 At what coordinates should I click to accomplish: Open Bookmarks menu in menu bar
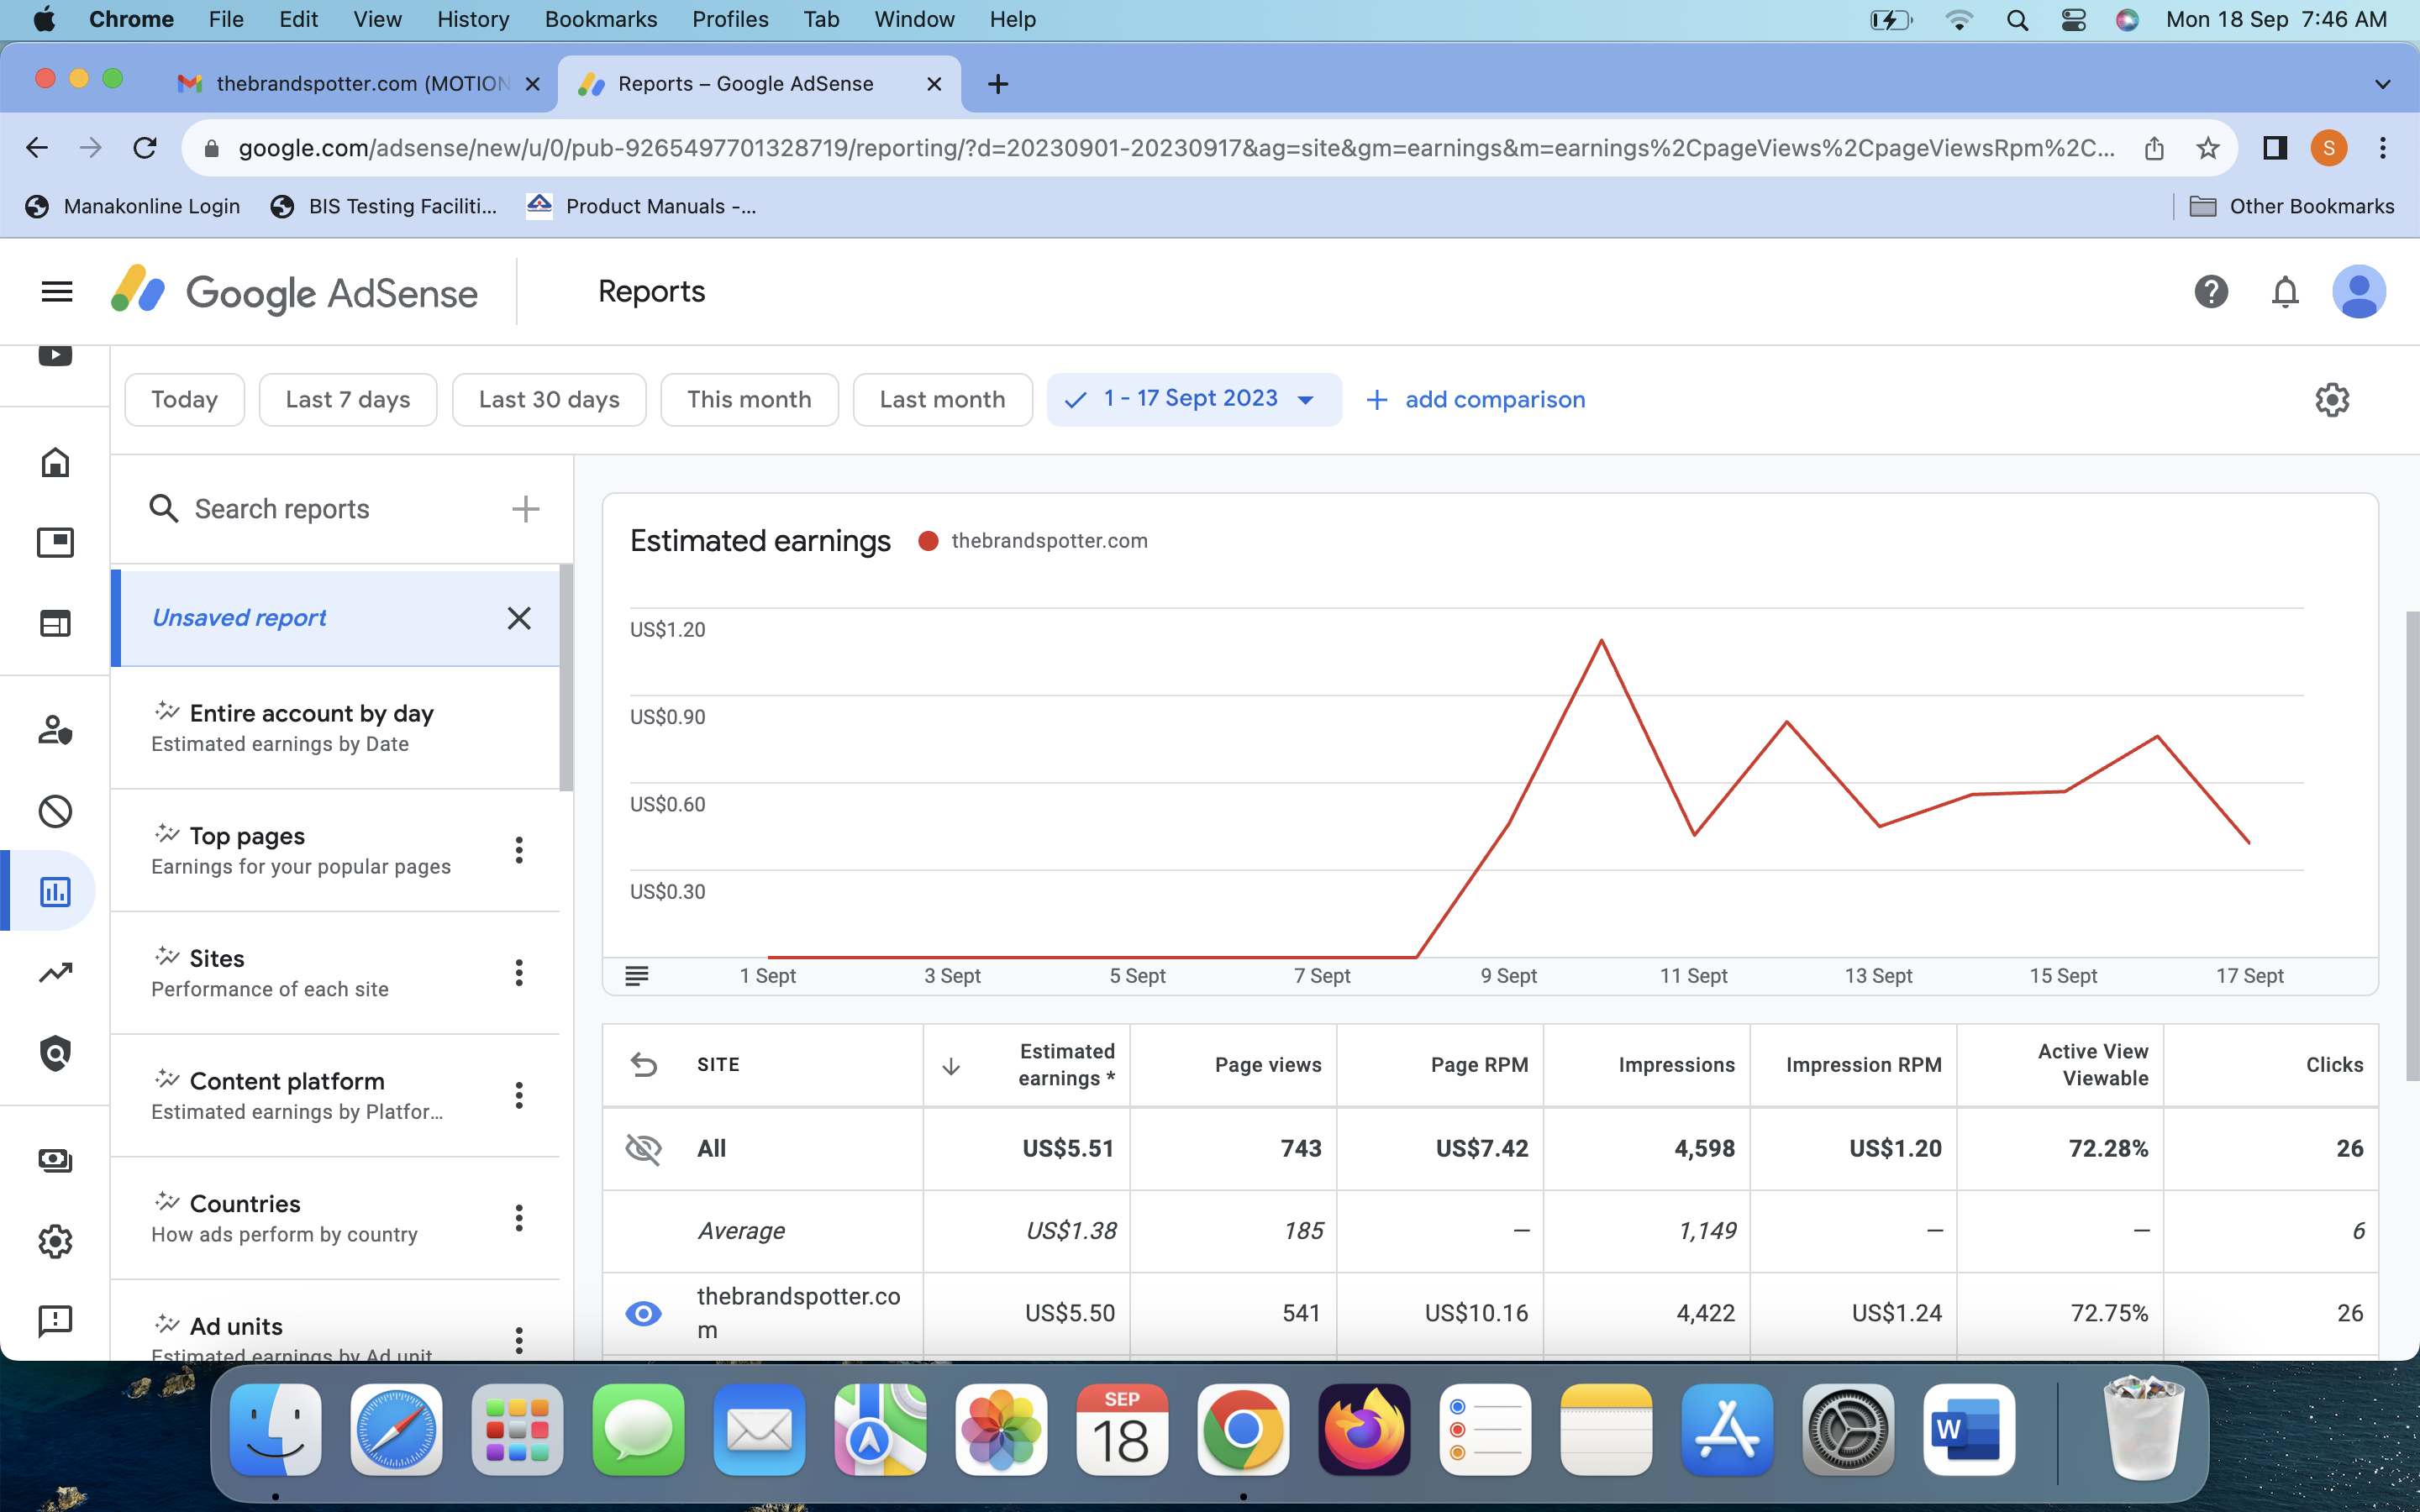tap(601, 19)
